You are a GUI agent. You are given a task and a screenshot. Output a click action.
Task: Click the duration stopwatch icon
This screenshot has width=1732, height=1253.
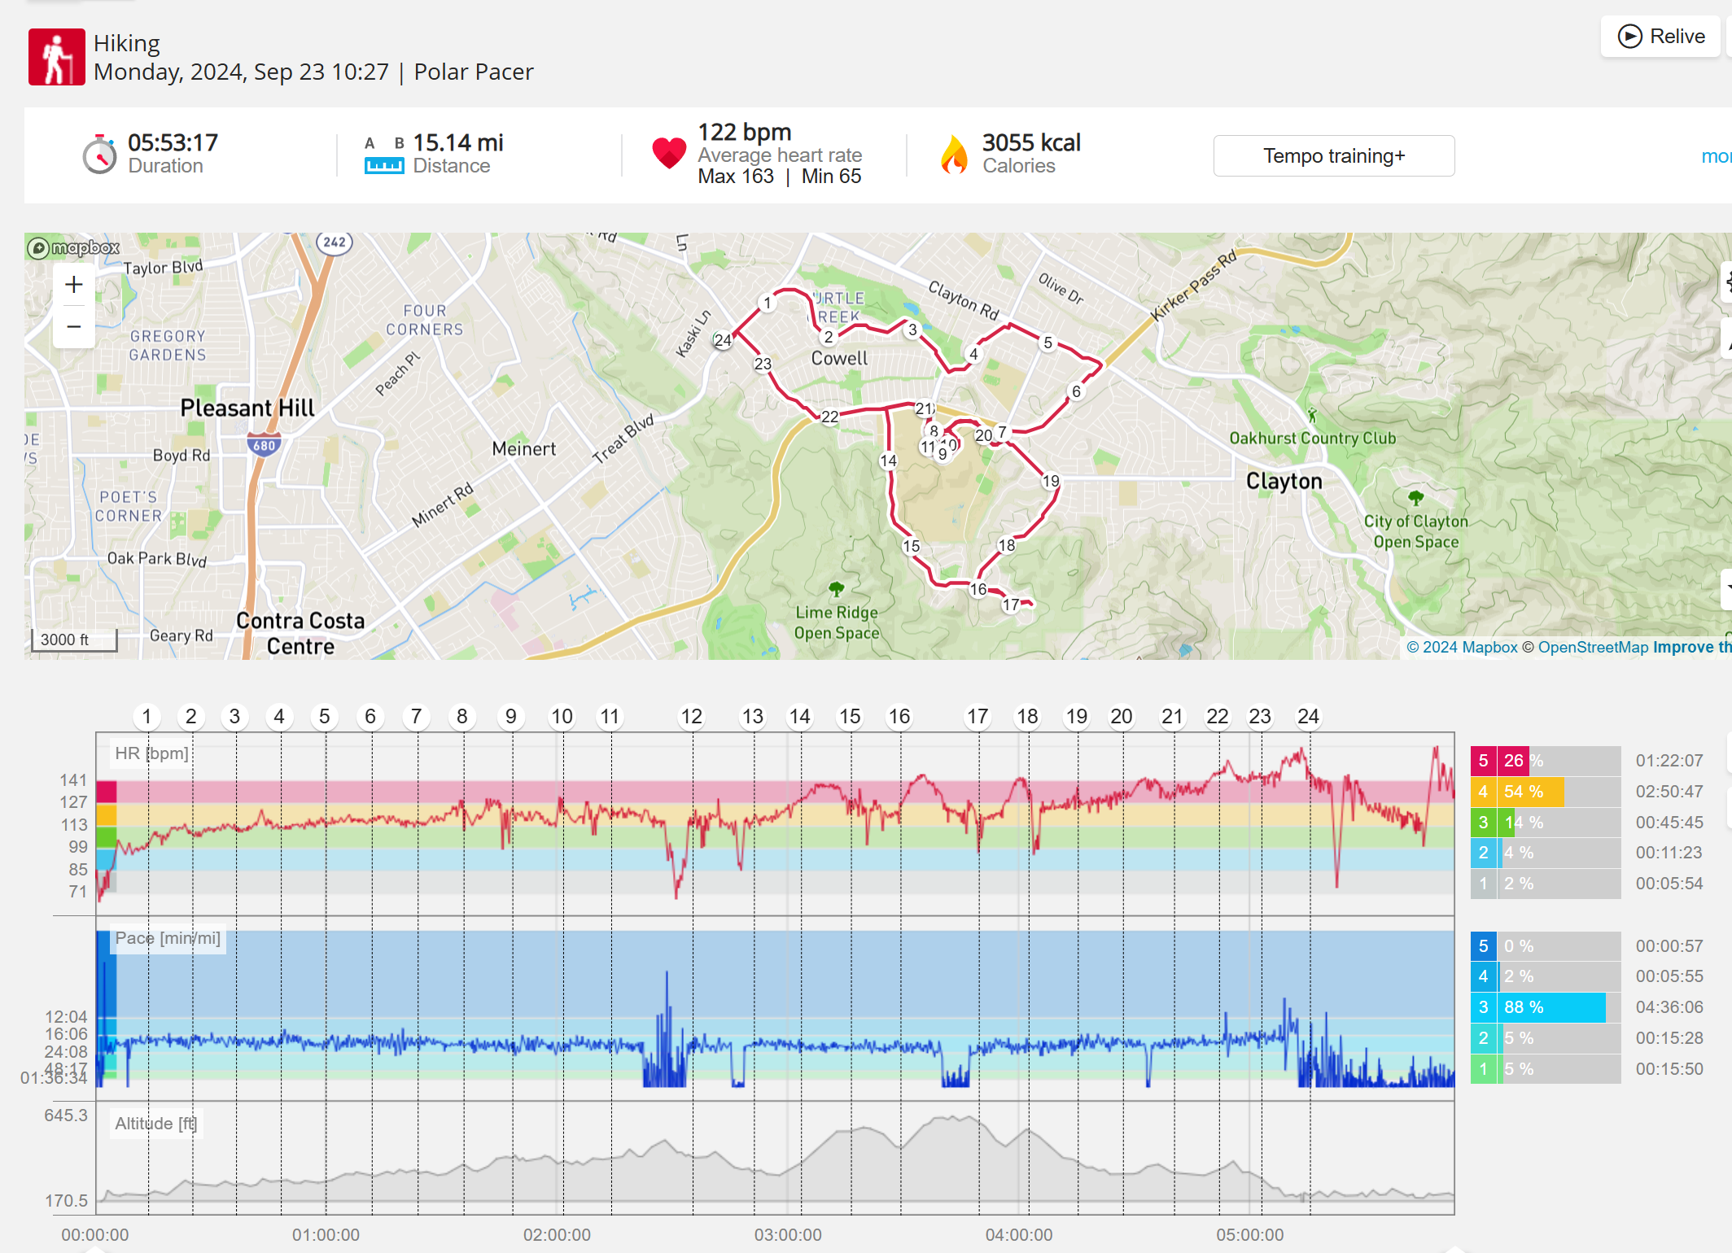99,155
